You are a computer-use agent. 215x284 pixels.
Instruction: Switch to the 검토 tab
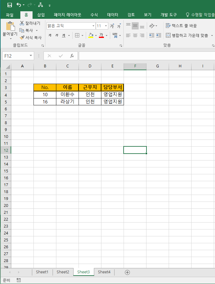pyautogui.click(x=131, y=15)
